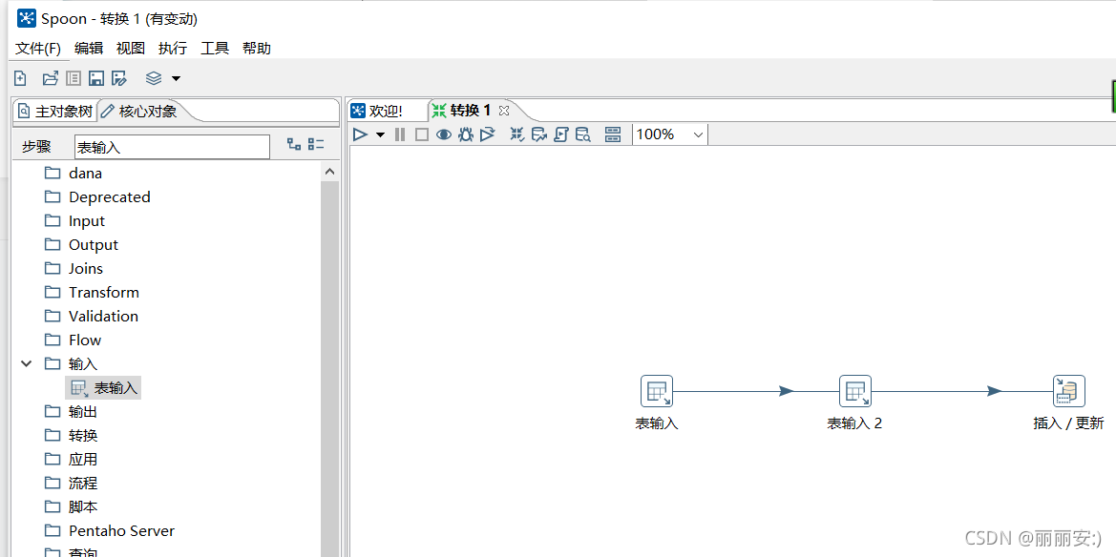The height and width of the screenshot is (557, 1116).
Task: Select the 表输入 step in the tree
Action: (104, 387)
